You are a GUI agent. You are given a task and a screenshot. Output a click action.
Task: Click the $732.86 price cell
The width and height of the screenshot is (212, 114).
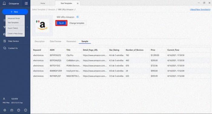(154, 66)
